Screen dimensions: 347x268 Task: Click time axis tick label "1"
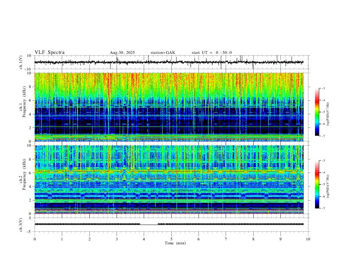coord(62,239)
